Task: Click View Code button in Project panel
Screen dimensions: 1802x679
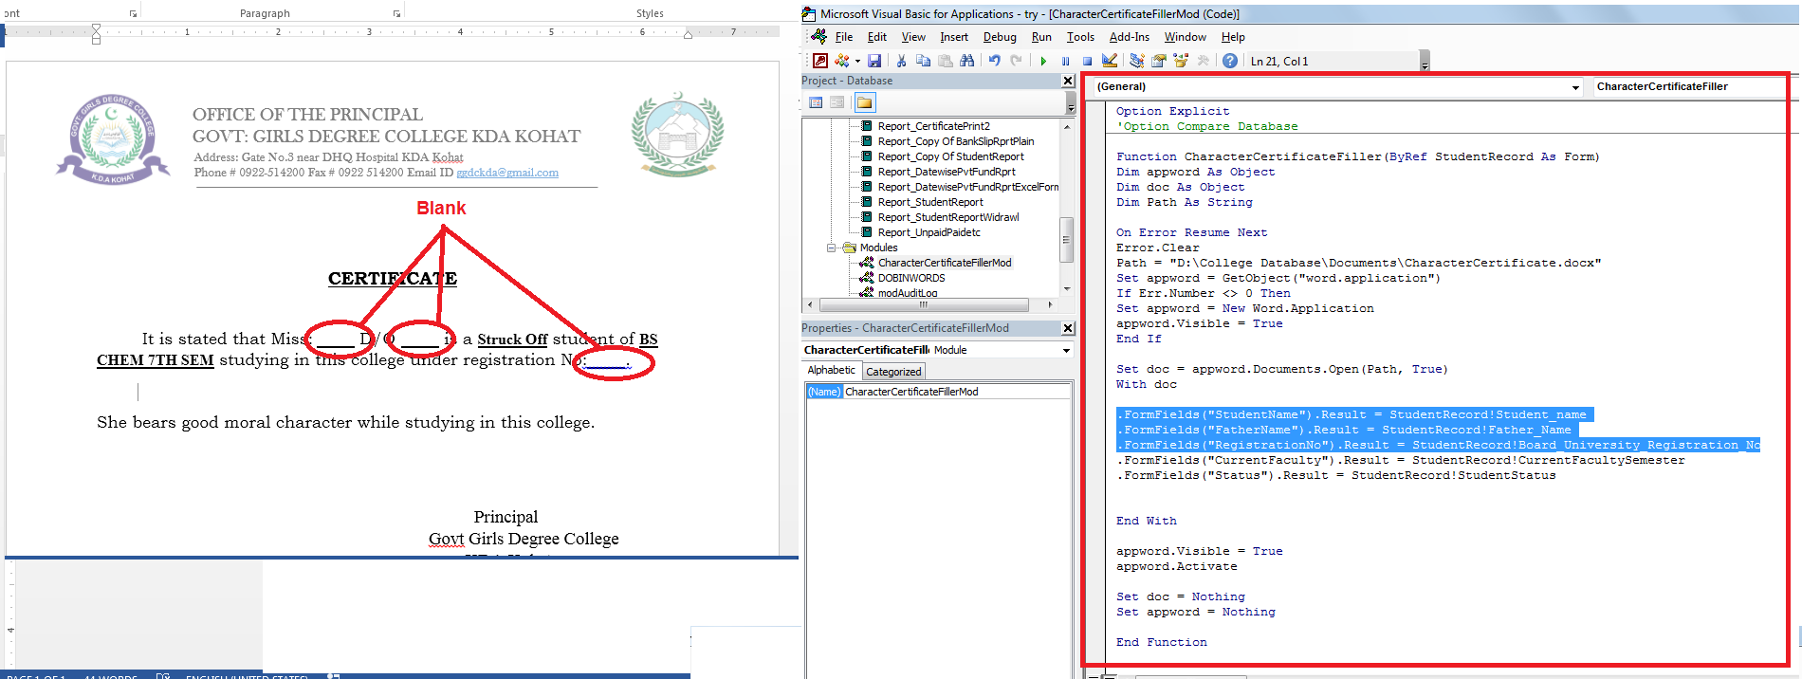Action: pos(816,102)
